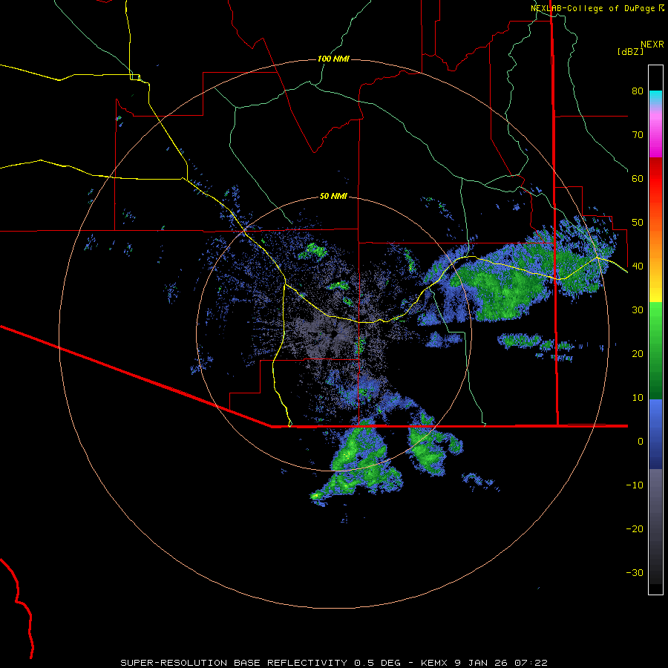Click the 50 NMI range ring label

coord(333,197)
